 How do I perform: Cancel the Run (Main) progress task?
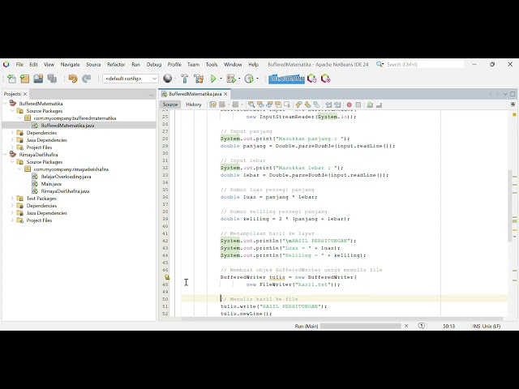coord(406,326)
